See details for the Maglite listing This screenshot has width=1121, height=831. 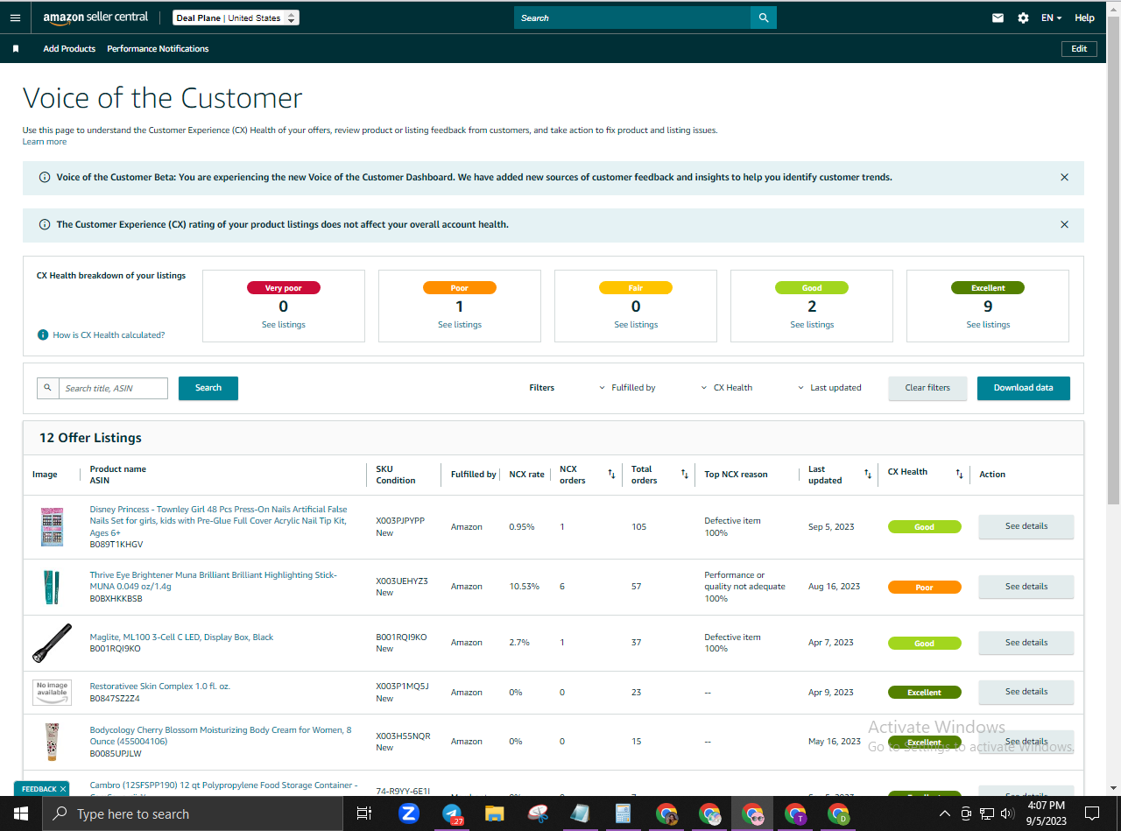click(1026, 643)
